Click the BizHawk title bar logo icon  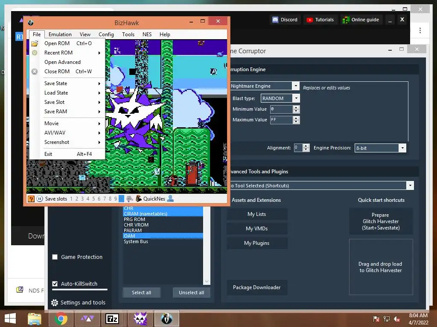point(31,23)
